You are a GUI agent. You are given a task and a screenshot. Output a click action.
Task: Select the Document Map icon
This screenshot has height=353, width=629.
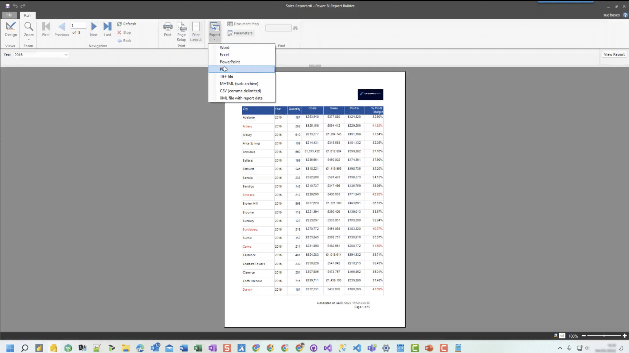click(229, 24)
